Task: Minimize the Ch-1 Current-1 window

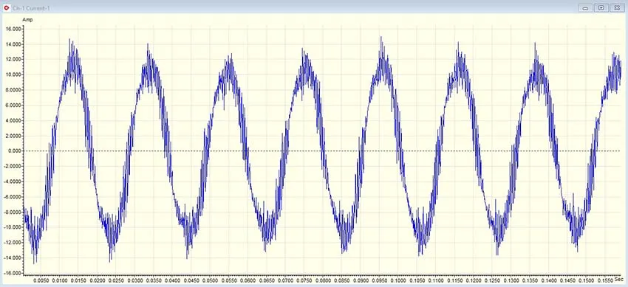Action: [x=585, y=8]
